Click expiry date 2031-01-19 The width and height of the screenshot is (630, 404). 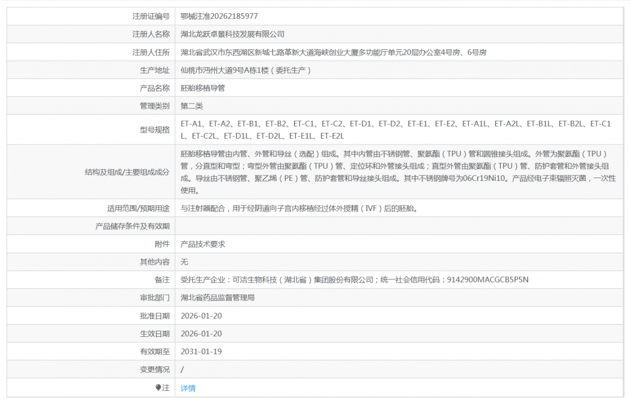[x=201, y=351]
